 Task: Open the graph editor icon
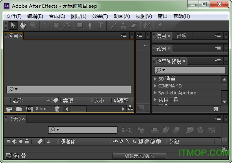point(211,130)
